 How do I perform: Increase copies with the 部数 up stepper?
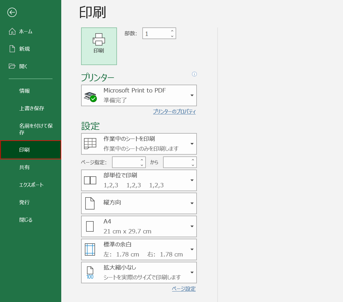(x=172, y=31)
